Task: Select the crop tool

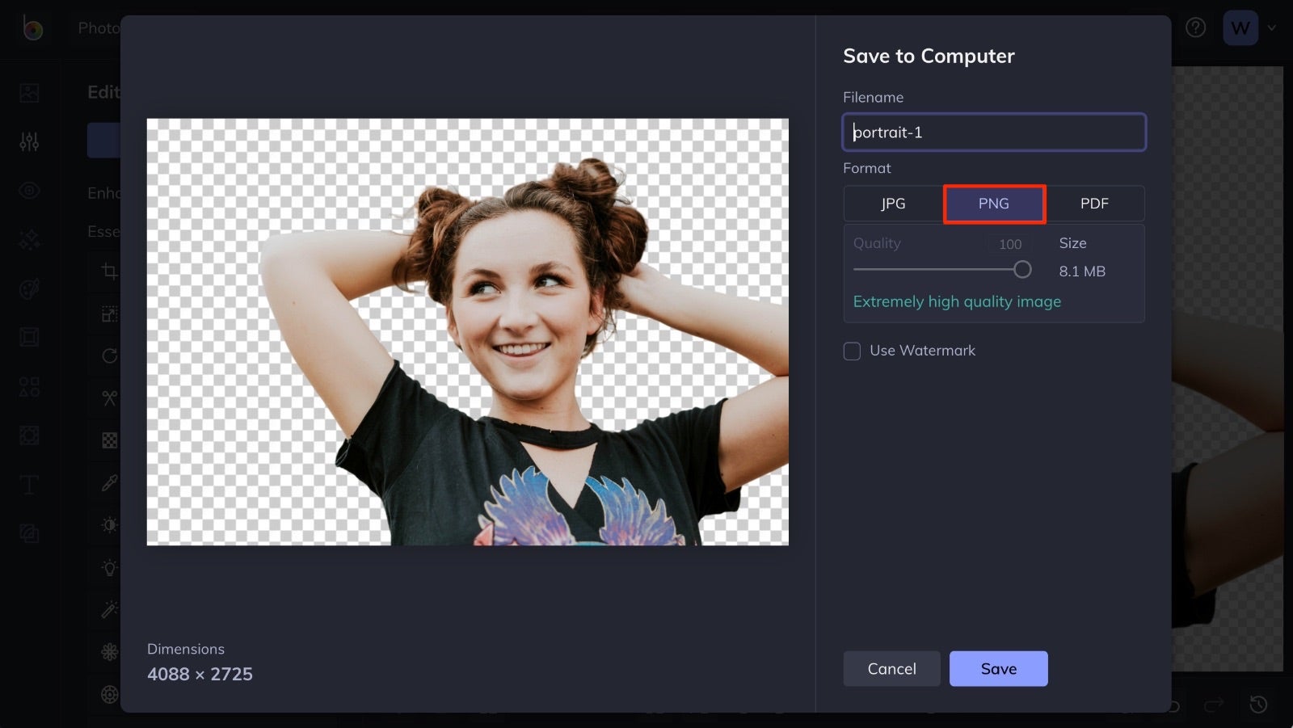Action: coord(109,271)
